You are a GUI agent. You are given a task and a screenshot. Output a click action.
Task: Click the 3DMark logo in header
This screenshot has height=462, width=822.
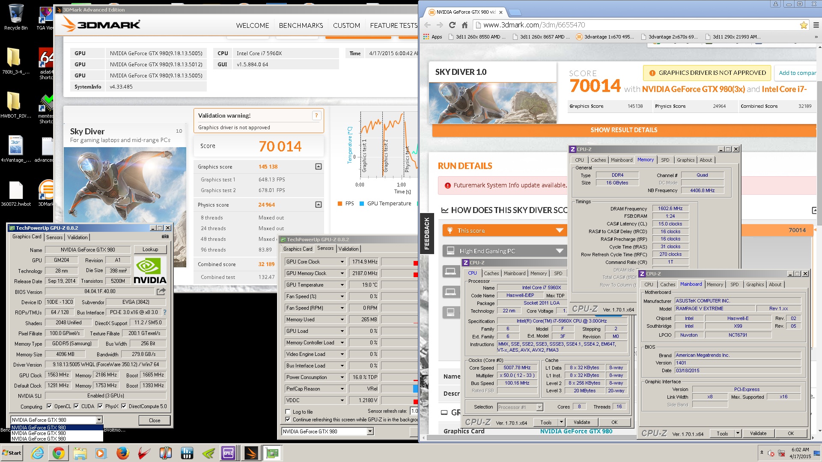click(101, 24)
